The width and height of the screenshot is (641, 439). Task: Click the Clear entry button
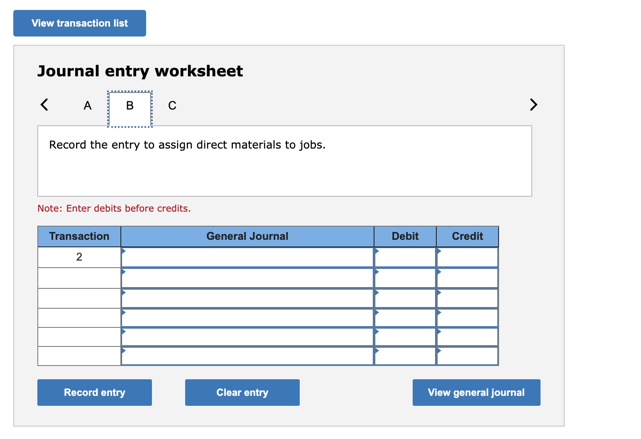pos(242,392)
